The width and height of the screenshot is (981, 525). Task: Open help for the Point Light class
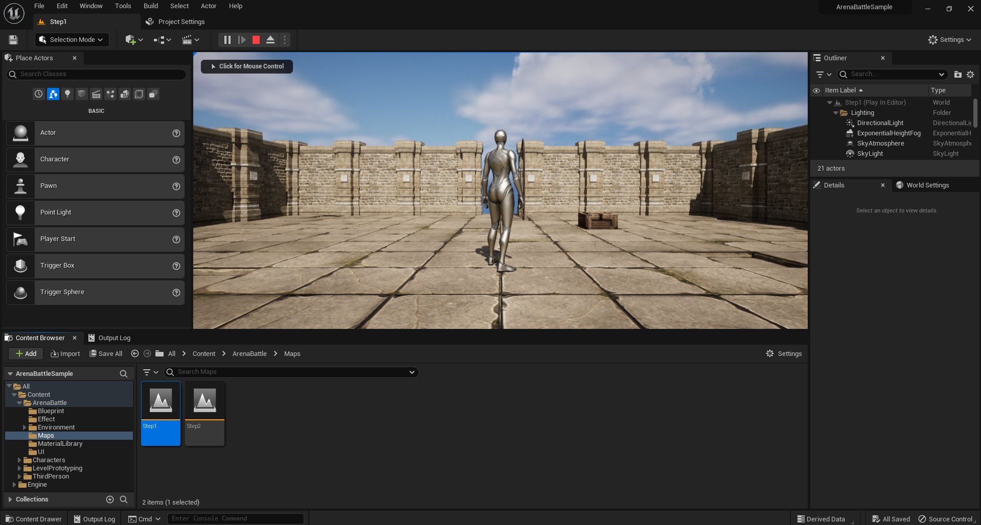tap(176, 213)
